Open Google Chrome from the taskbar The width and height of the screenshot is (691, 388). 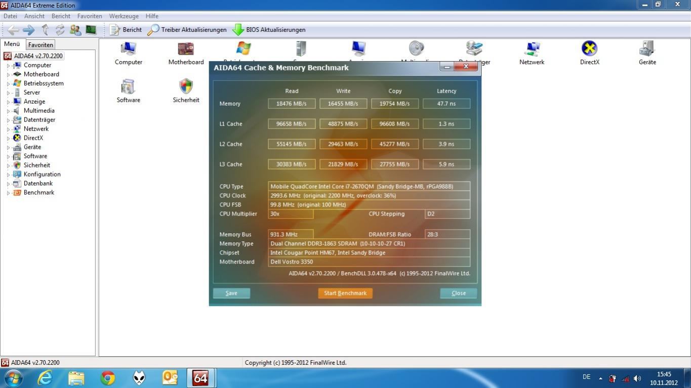click(107, 378)
